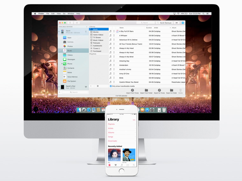Open Artists chevron on iPhone Library

click(135, 128)
